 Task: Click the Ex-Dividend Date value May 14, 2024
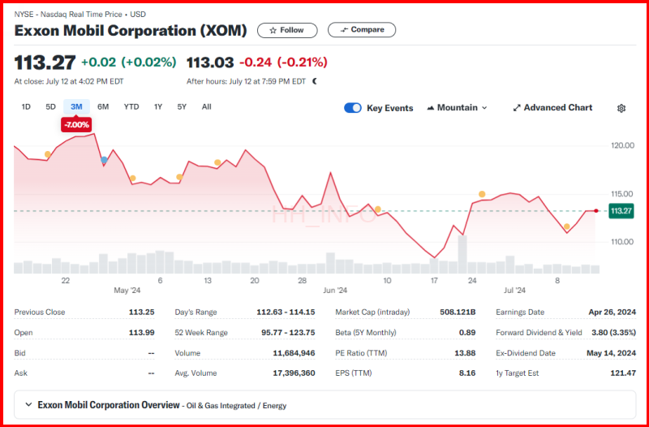612,353
